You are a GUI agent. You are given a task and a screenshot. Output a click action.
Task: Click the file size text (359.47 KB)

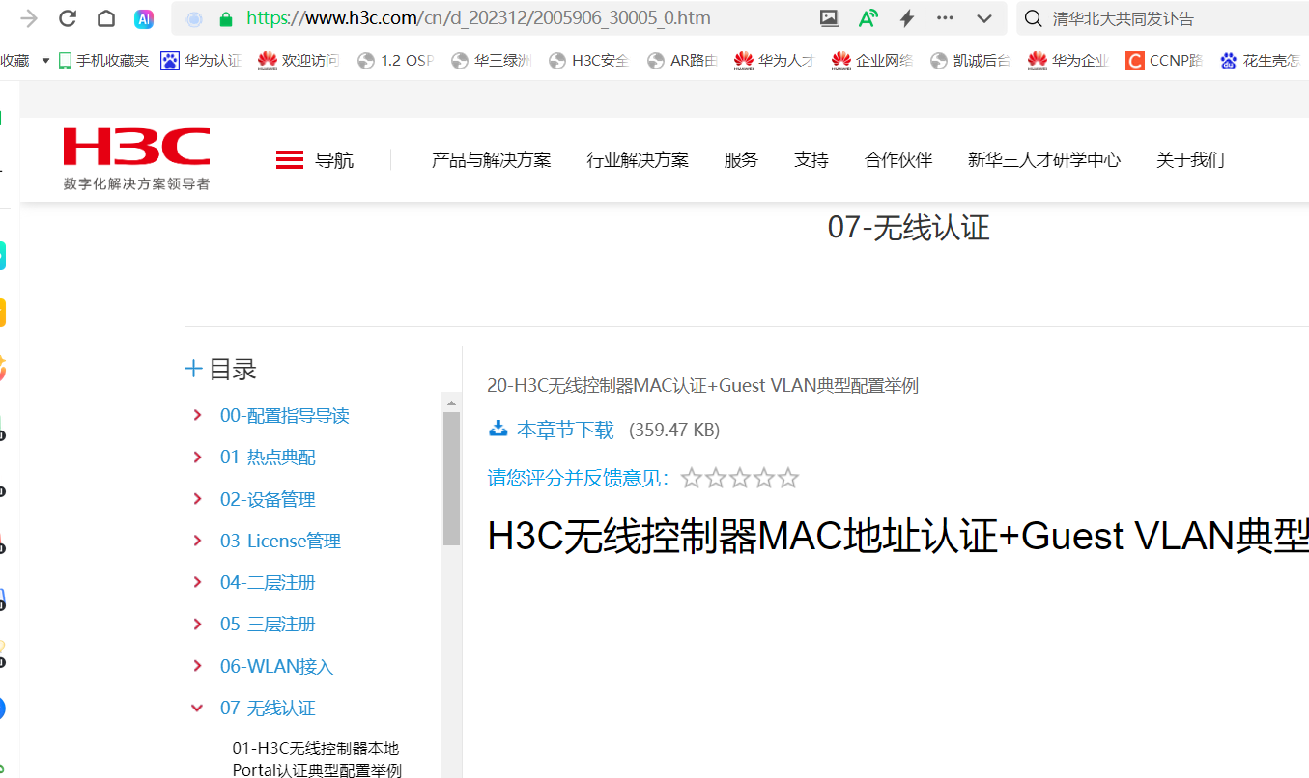674,431
